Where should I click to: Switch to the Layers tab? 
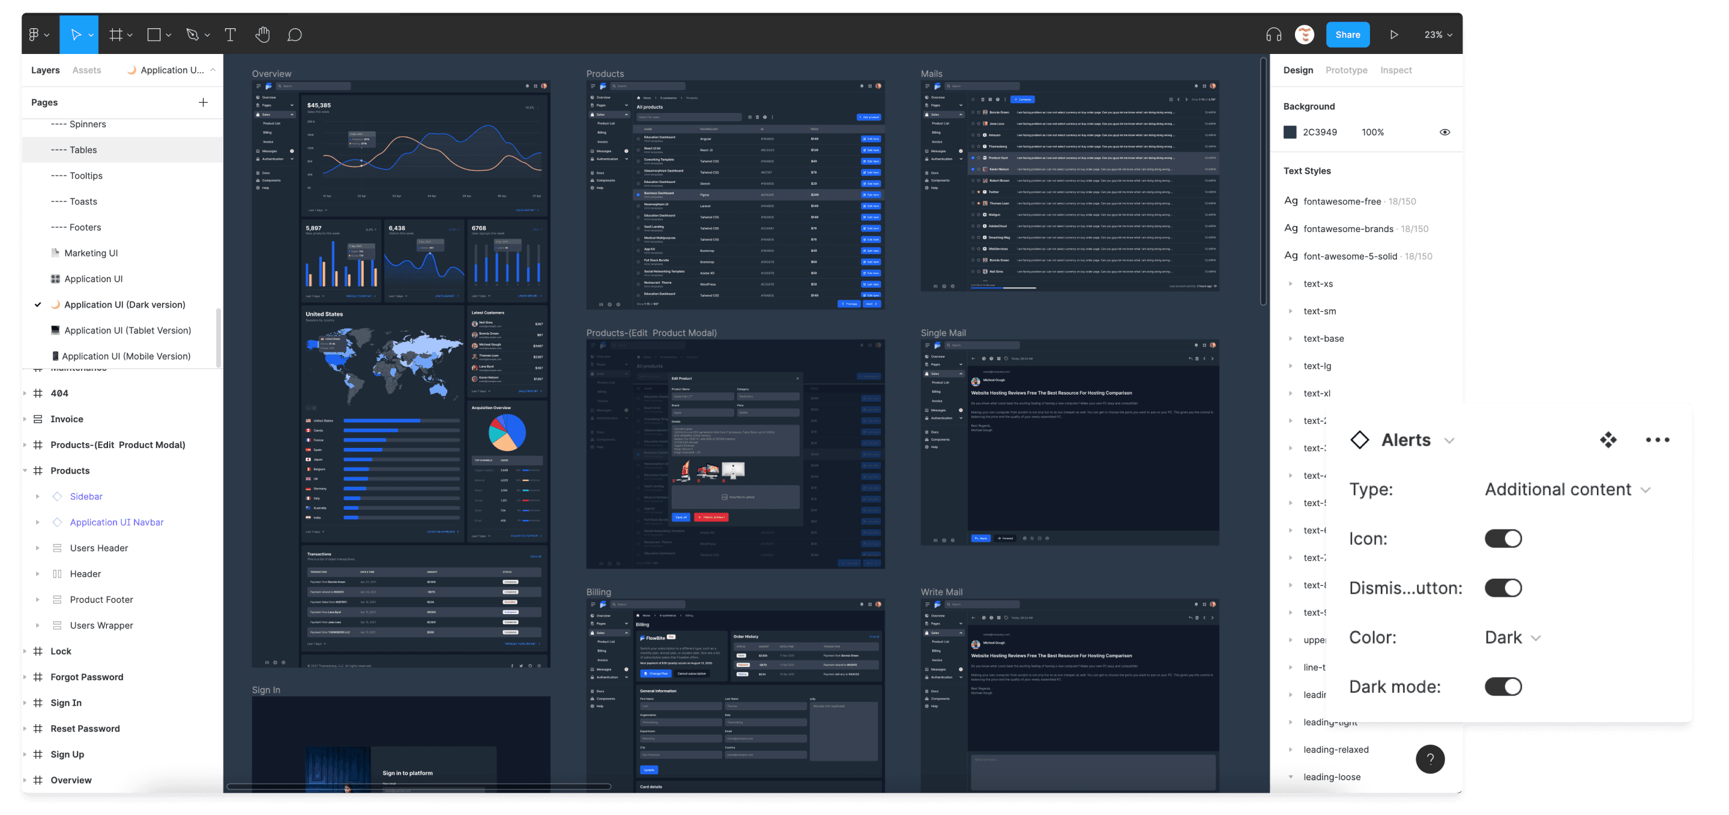tap(45, 70)
